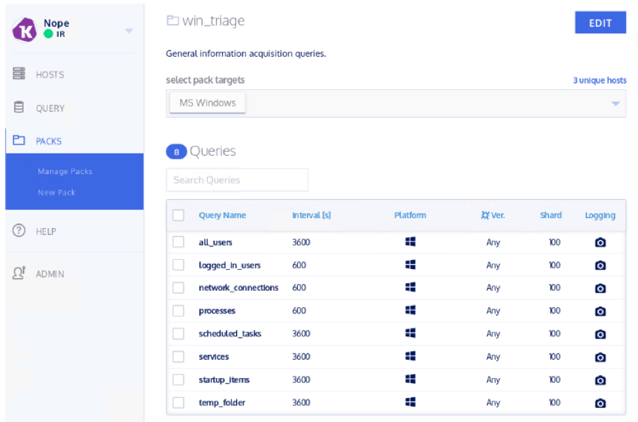Click the Admin user icon

[x=18, y=273]
